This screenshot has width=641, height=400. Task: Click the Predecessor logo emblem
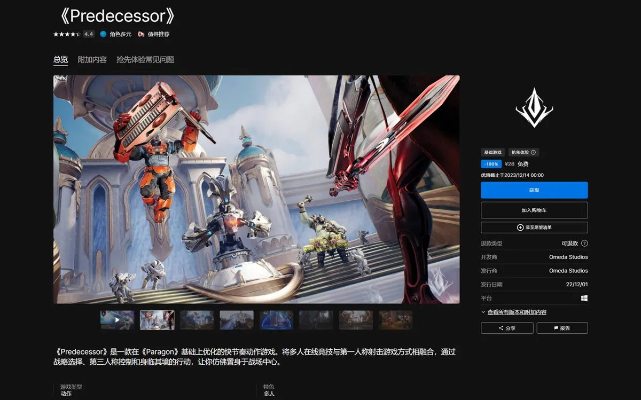534,108
